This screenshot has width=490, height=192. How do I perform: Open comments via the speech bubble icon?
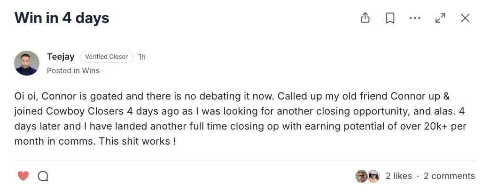[43, 177]
